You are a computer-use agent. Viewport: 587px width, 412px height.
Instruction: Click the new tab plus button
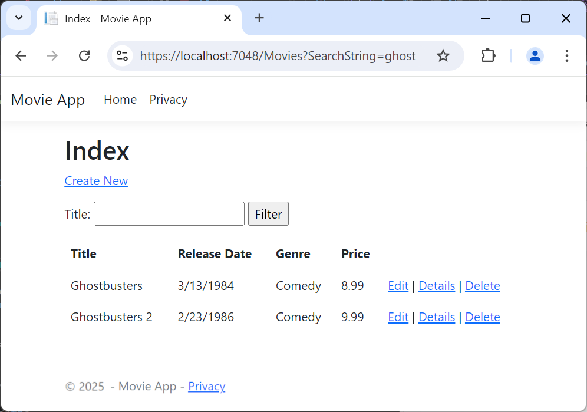pyautogui.click(x=259, y=18)
